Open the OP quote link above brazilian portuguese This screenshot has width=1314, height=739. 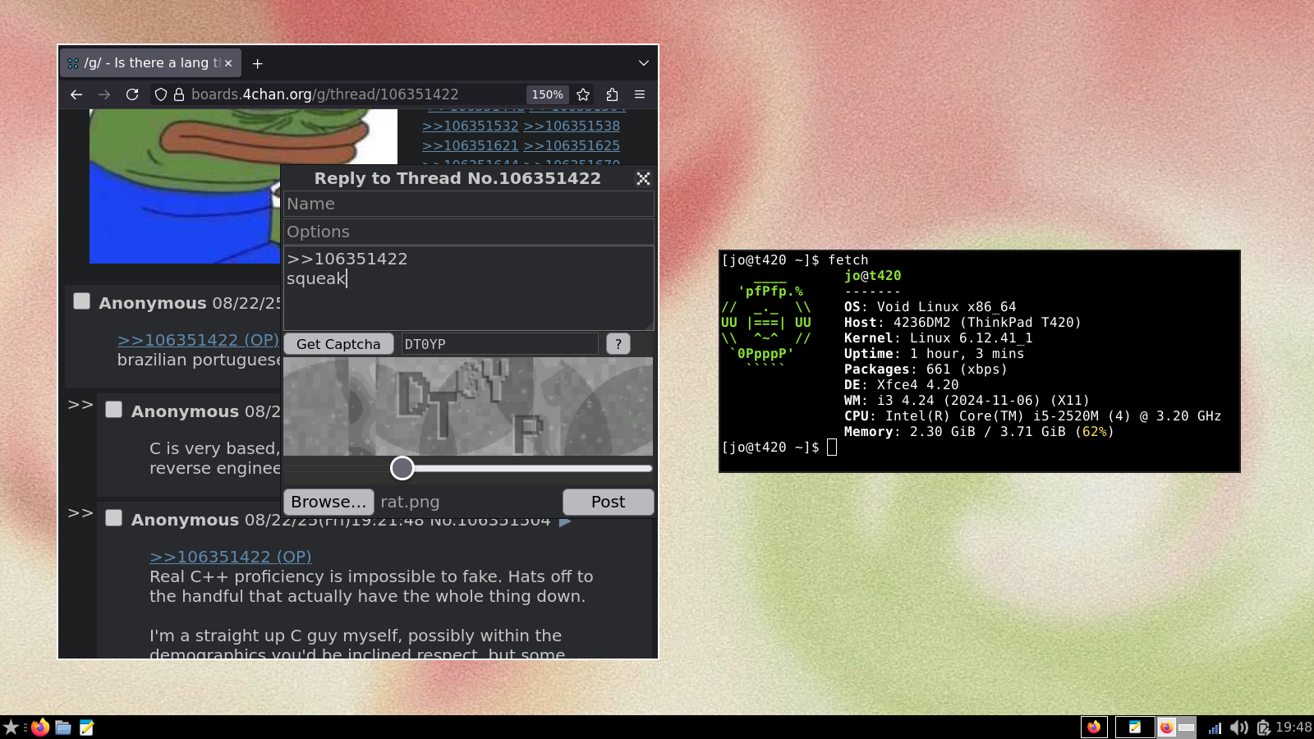point(198,340)
